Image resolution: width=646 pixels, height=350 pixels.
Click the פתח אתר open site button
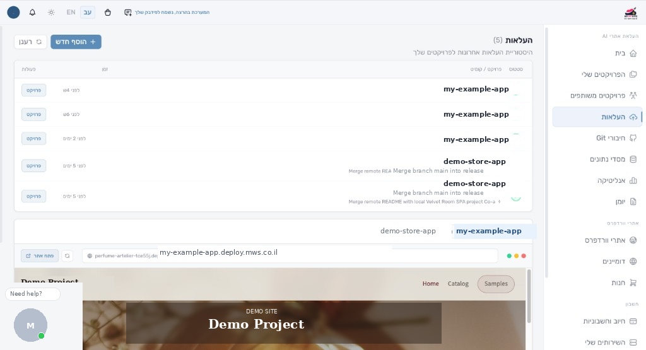(x=40, y=255)
